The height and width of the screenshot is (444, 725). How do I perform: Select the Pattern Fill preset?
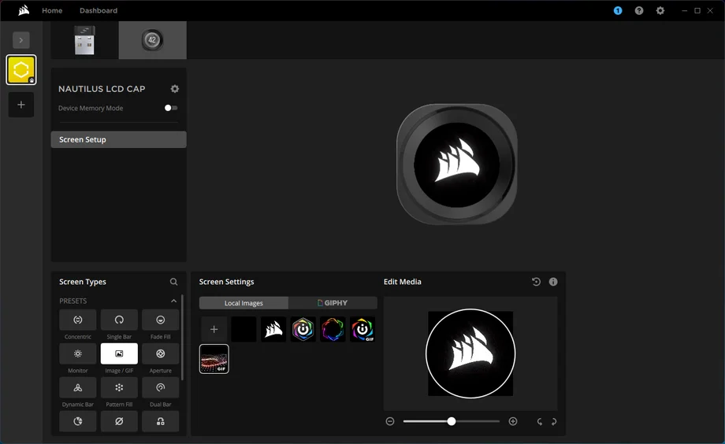[119, 387]
